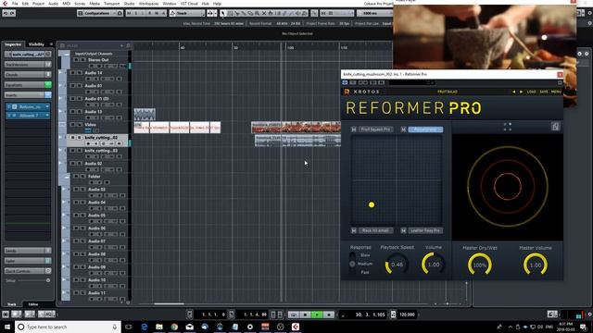Expand the Audio 13 track lanes arrow
This screenshot has width=593, height=333.
point(60,111)
